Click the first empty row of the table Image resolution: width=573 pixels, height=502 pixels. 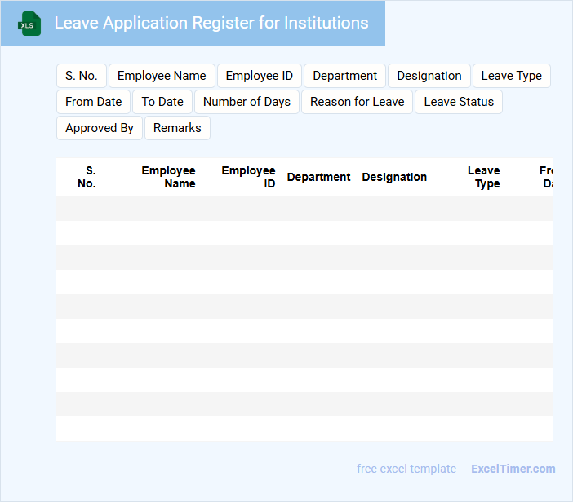304,209
